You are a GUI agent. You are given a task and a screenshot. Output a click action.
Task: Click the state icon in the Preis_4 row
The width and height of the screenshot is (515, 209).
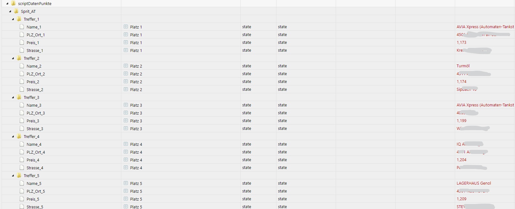pos(126,160)
